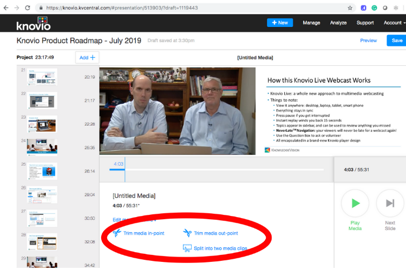This screenshot has width=406, height=270.
Task: Click the snowflake-like extension icon
Action: pyautogui.click(x=396, y=8)
